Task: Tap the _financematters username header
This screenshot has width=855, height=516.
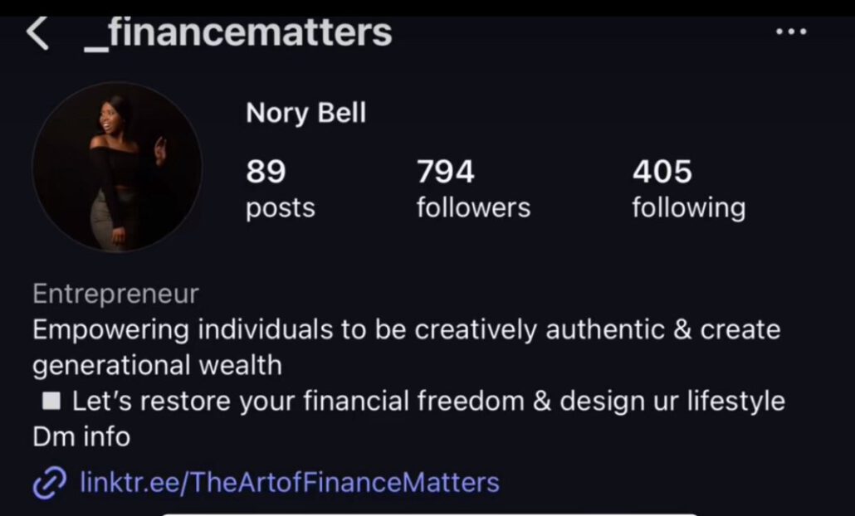Action: click(238, 32)
